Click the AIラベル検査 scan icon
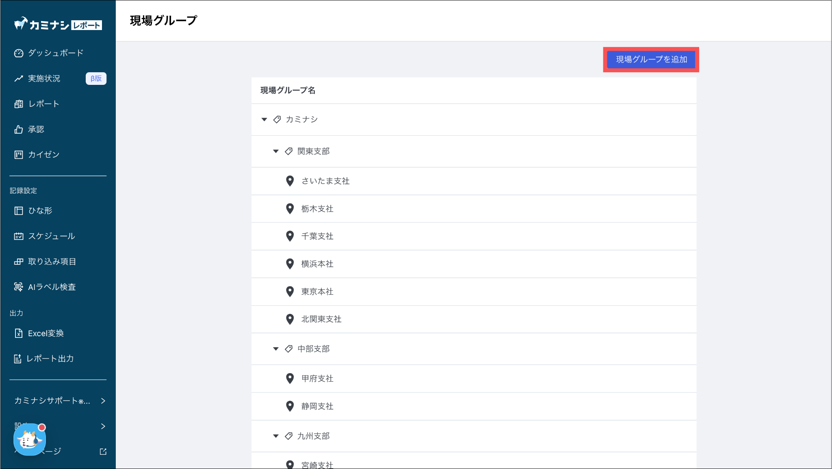This screenshot has width=832, height=469. pyautogui.click(x=19, y=287)
